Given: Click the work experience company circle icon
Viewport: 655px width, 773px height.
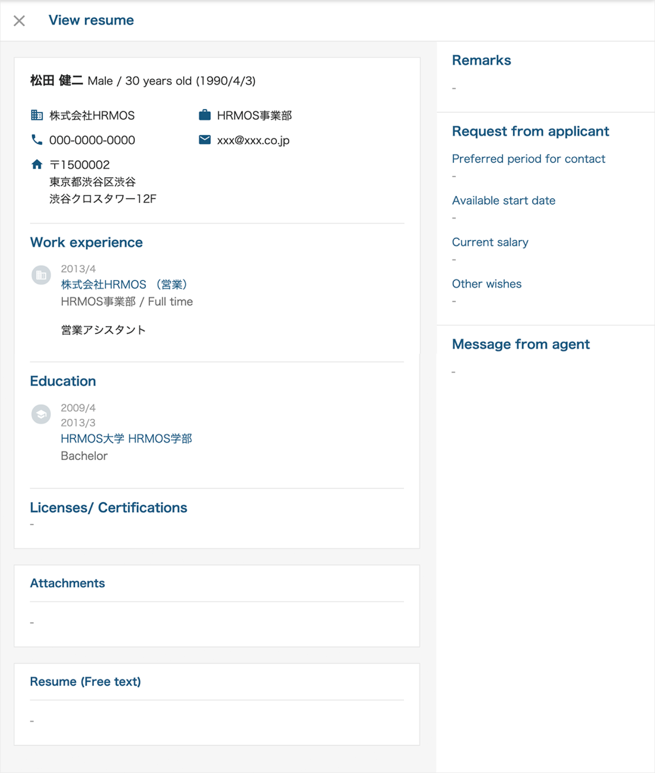Looking at the screenshot, I should [41, 275].
